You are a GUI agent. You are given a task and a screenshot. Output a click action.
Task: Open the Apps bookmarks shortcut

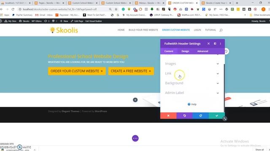pos(5,15)
